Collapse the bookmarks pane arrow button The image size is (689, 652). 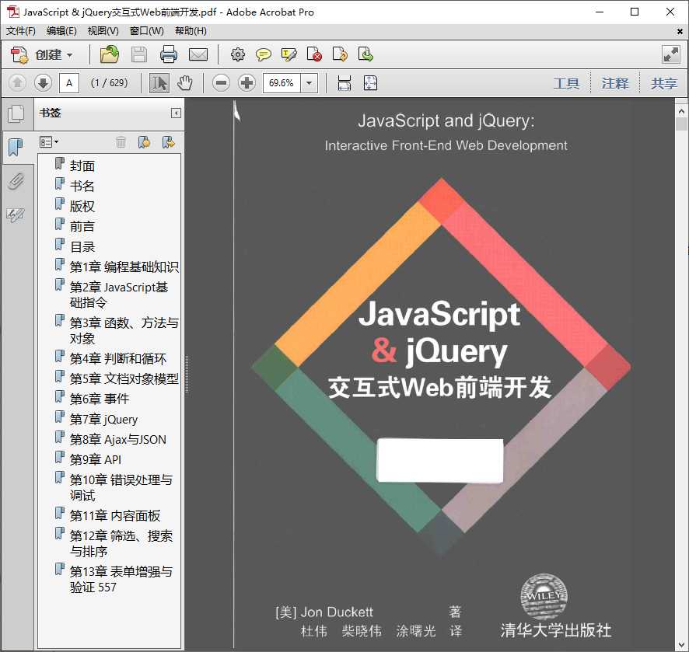pos(176,113)
